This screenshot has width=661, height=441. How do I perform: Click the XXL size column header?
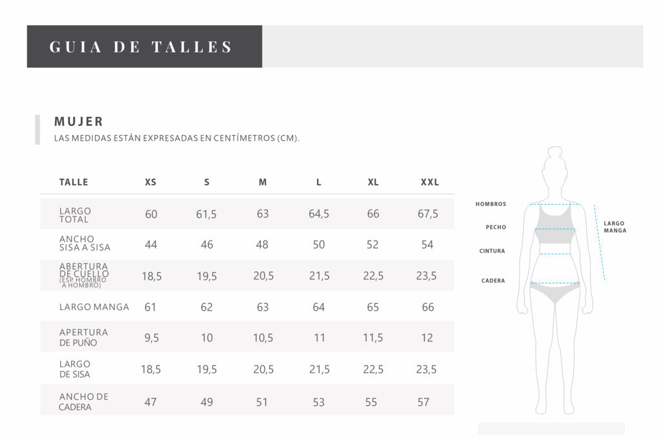click(x=429, y=182)
